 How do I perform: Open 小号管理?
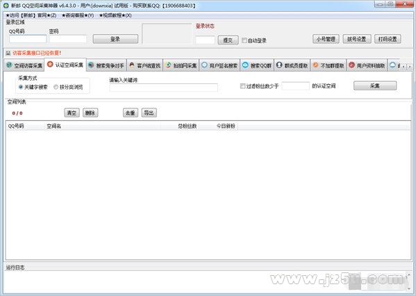(x=326, y=39)
